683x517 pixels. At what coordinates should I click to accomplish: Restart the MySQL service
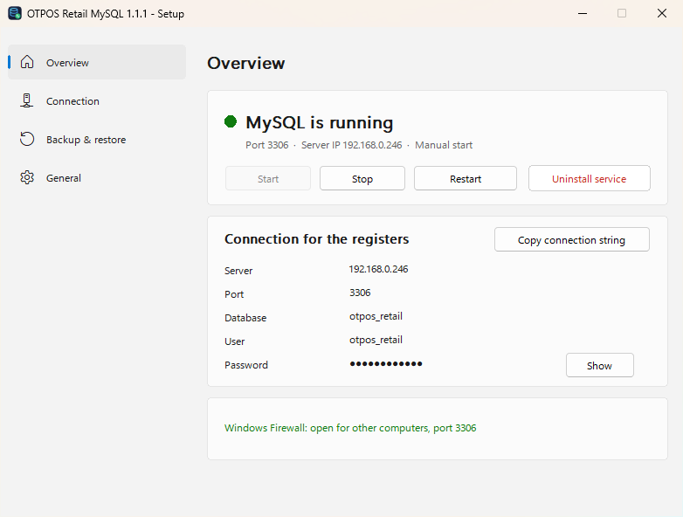coord(466,178)
